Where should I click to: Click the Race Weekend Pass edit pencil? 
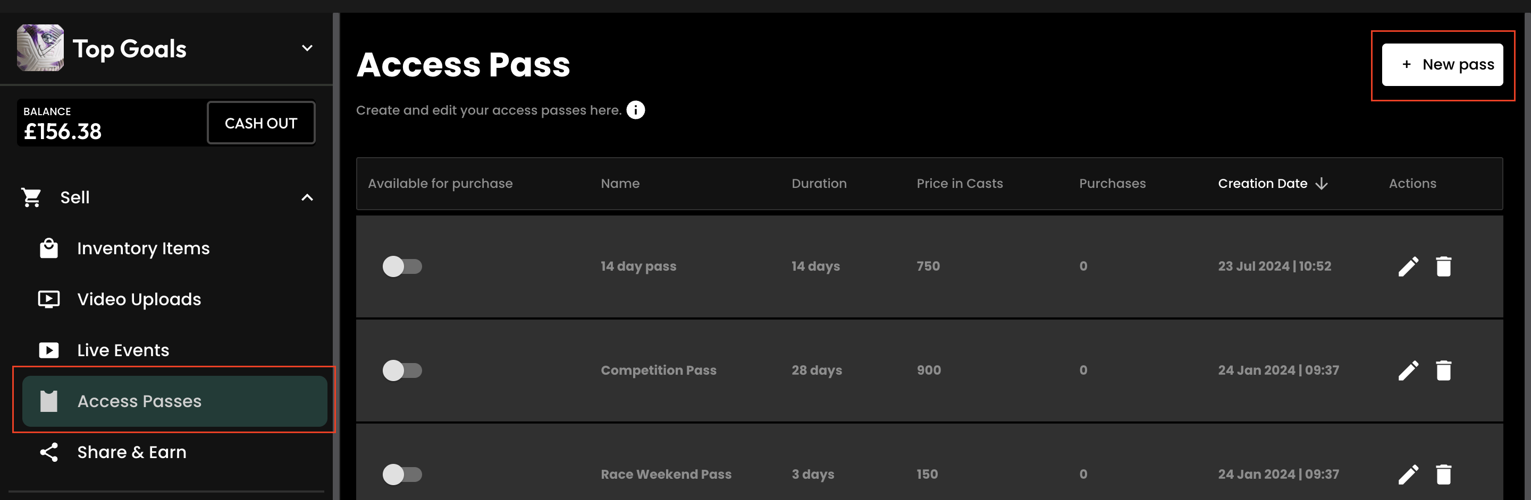pyautogui.click(x=1408, y=475)
